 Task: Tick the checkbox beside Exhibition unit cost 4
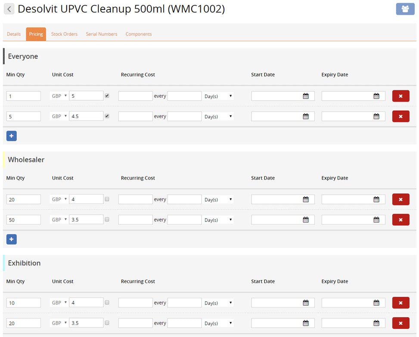click(x=107, y=302)
